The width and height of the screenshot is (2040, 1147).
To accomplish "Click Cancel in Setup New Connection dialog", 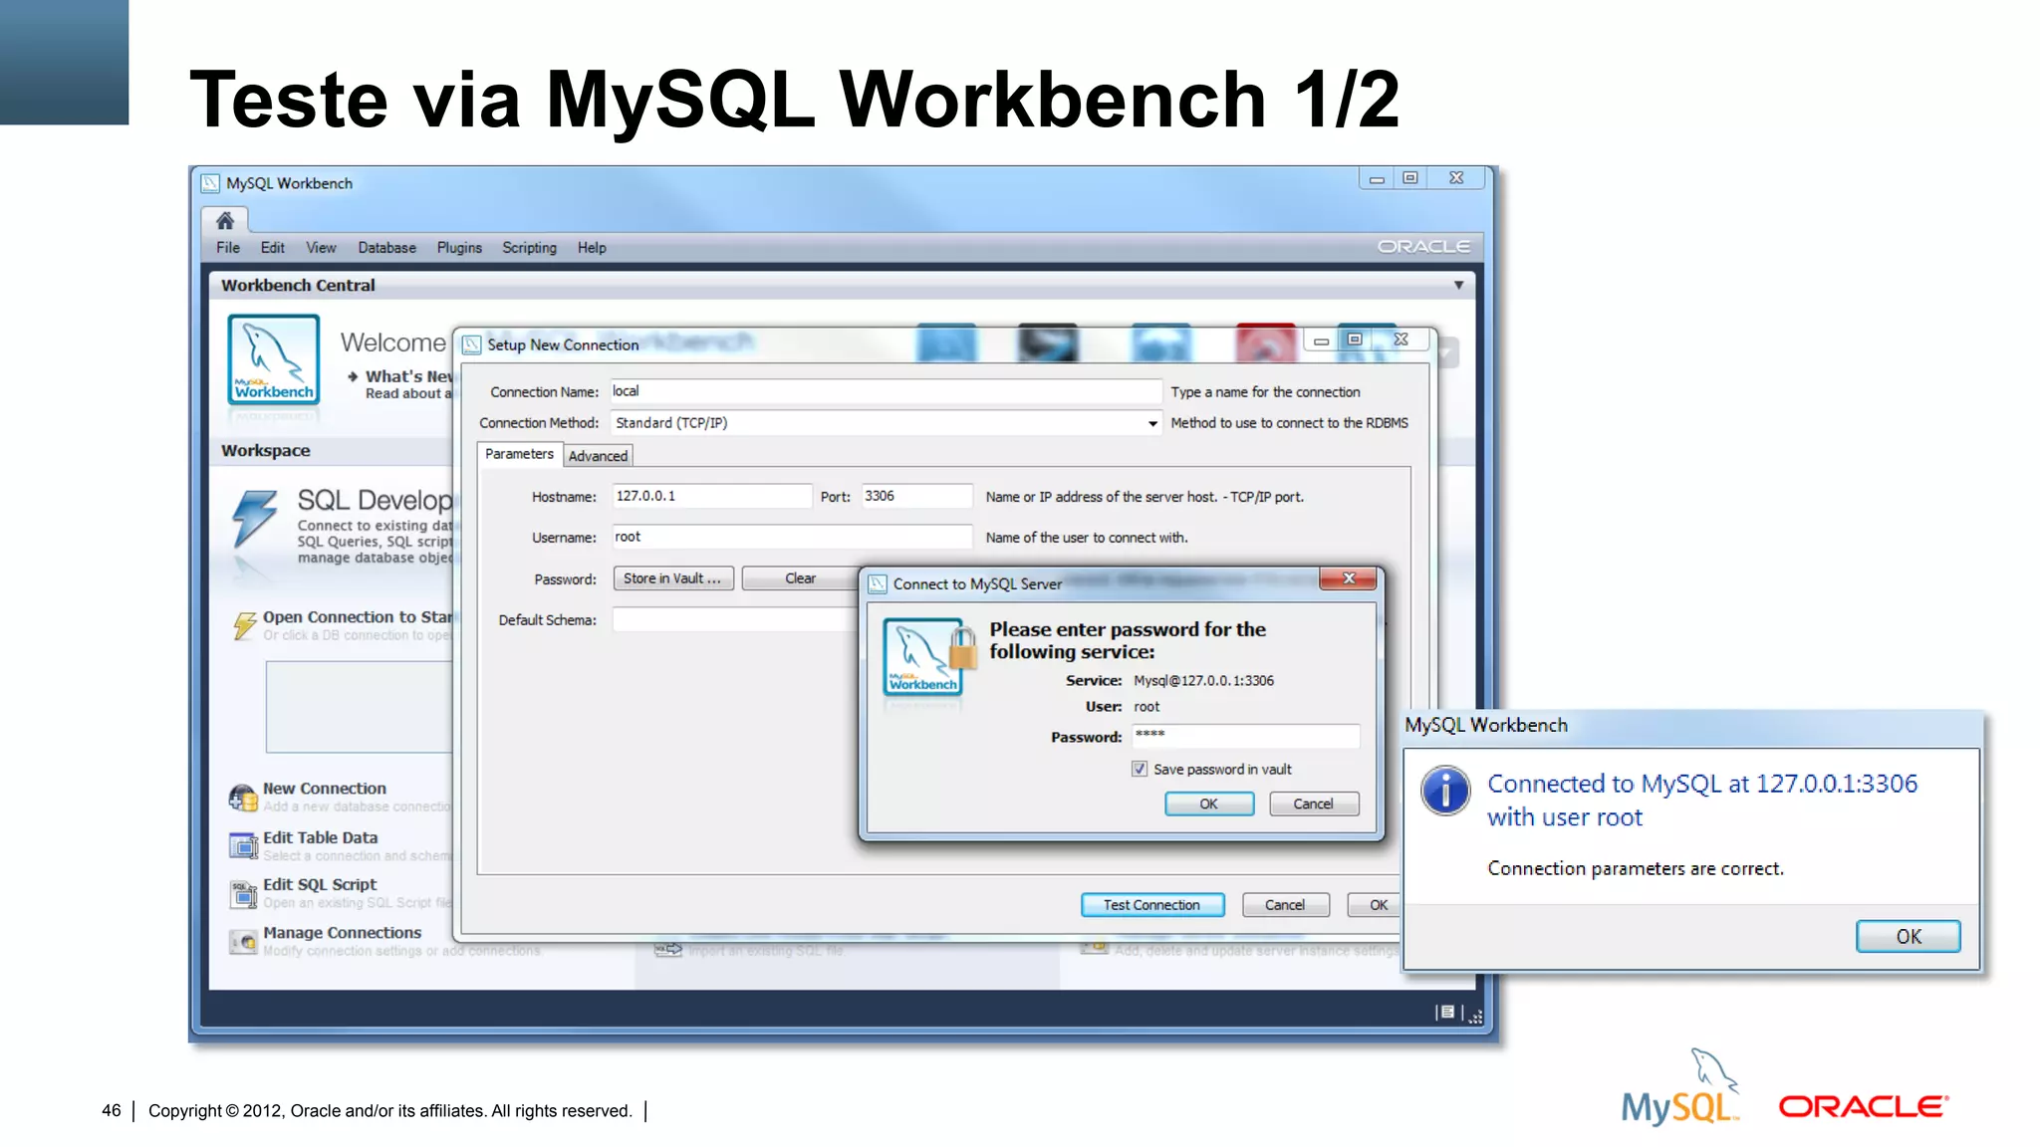I will [1285, 905].
